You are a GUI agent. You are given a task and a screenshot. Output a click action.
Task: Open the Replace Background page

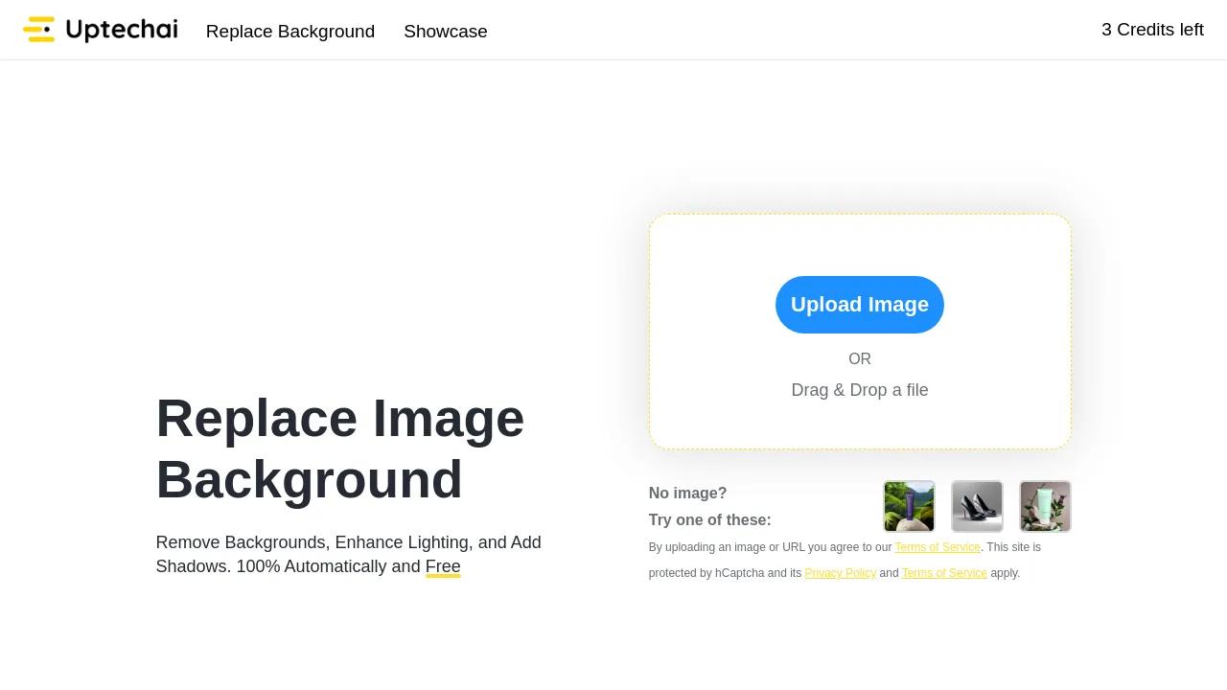click(290, 32)
